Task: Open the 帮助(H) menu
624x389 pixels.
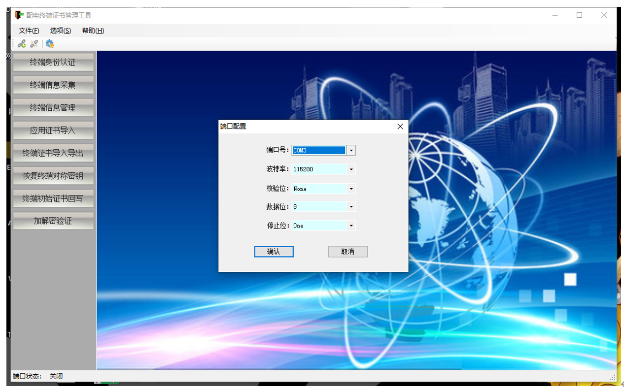Action: coord(93,31)
